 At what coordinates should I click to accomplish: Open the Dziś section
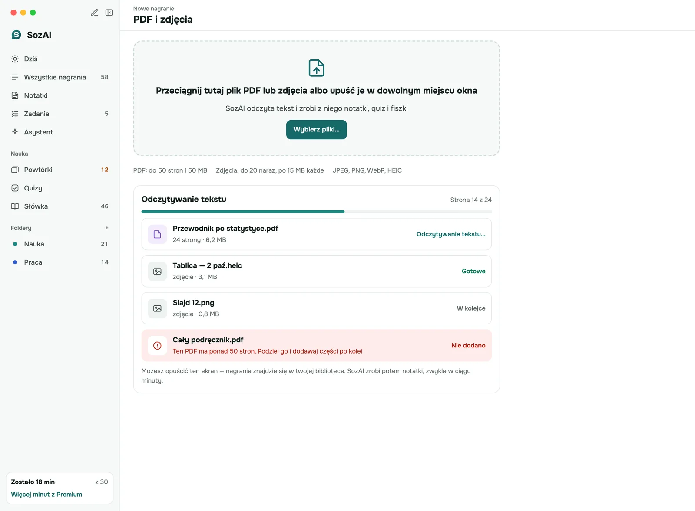pyautogui.click(x=60, y=59)
